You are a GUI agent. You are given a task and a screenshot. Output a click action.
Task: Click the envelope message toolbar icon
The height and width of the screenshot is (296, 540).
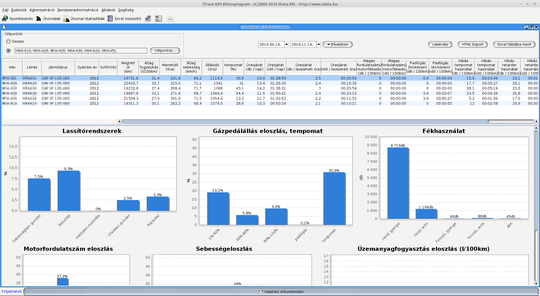(170, 19)
